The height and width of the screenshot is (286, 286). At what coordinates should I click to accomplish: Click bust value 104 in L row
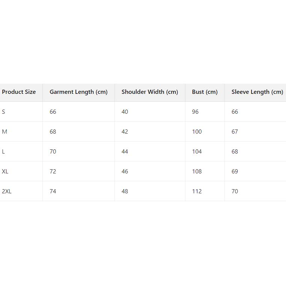pos(197,152)
